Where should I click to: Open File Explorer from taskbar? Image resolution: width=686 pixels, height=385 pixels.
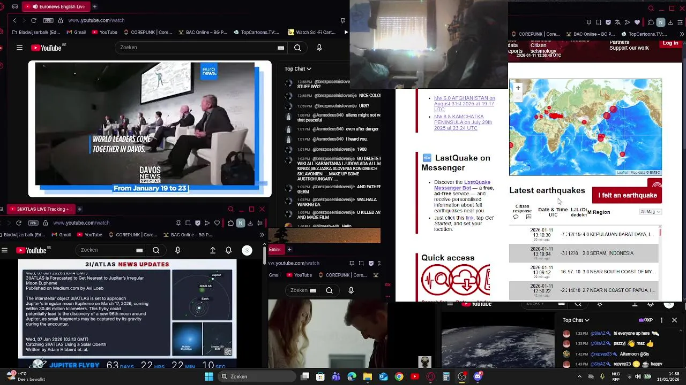pyautogui.click(x=368, y=376)
